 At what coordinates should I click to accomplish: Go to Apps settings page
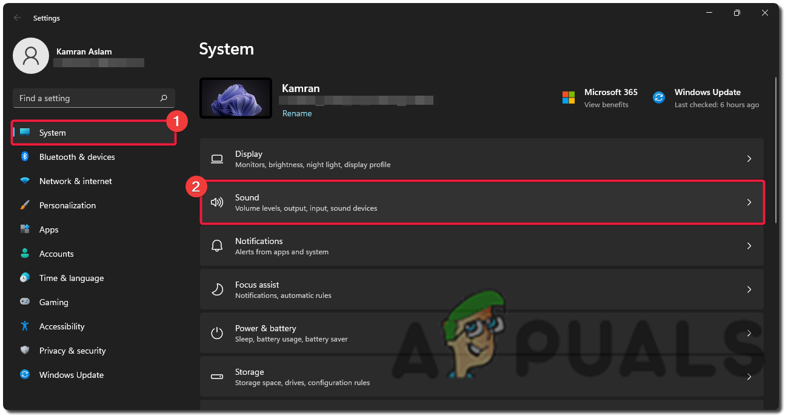click(48, 229)
